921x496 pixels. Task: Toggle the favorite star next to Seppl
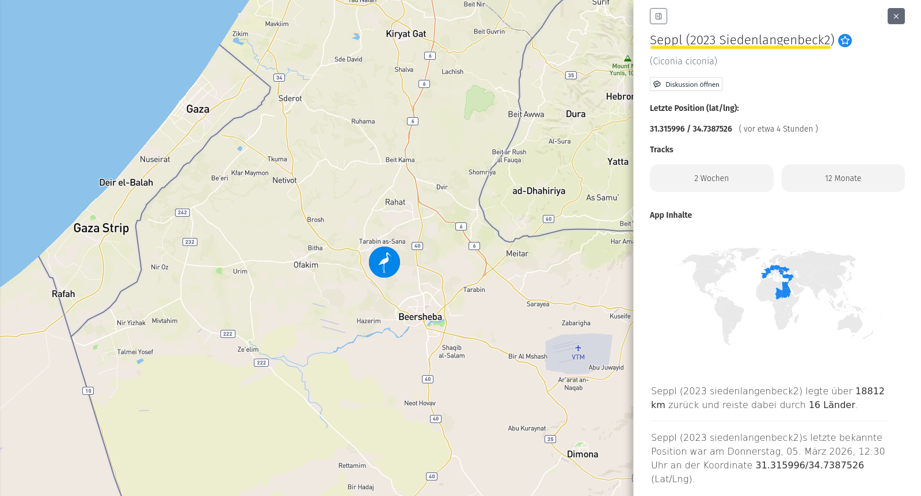[x=845, y=40]
